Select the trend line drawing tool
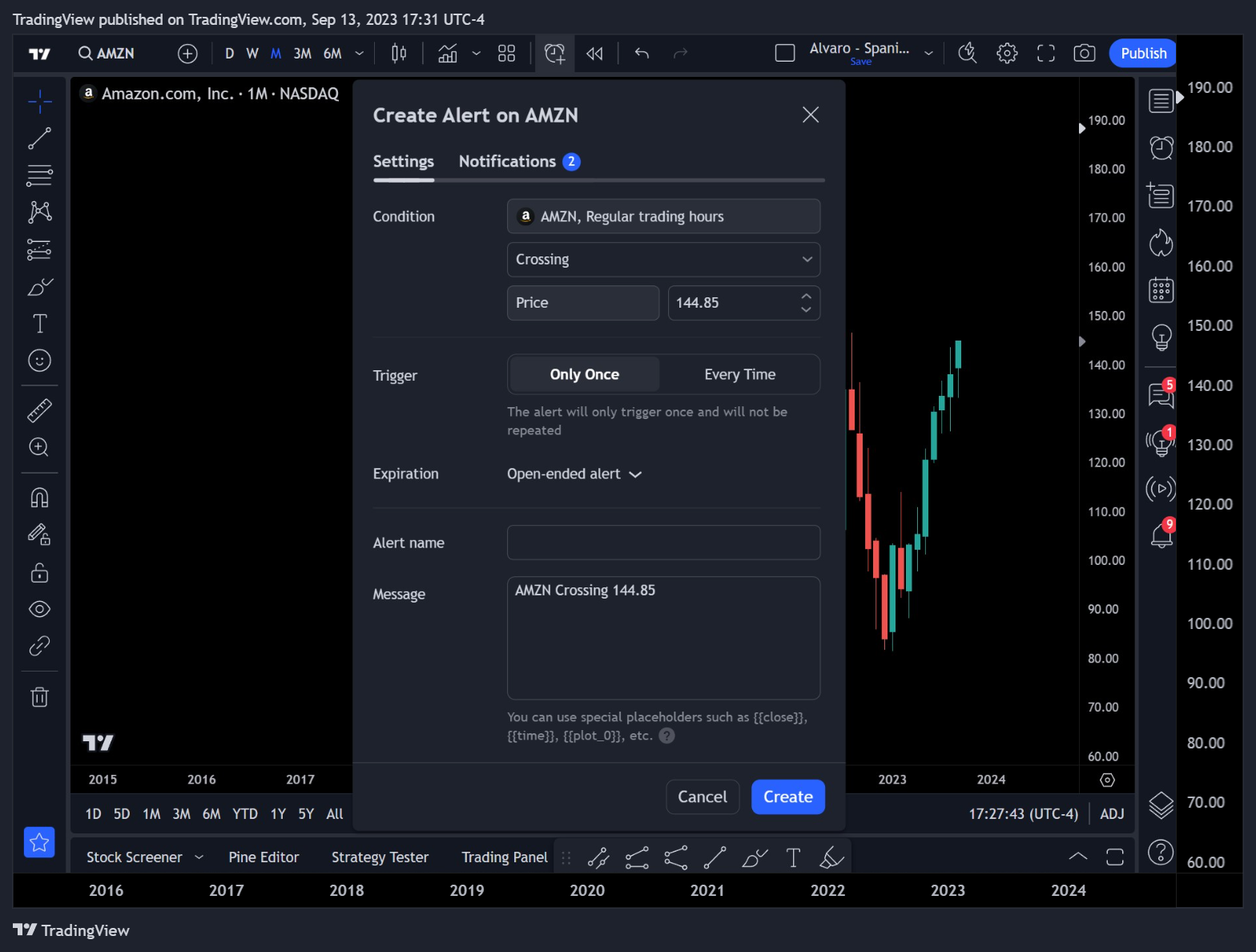This screenshot has width=1256, height=952. click(x=39, y=139)
